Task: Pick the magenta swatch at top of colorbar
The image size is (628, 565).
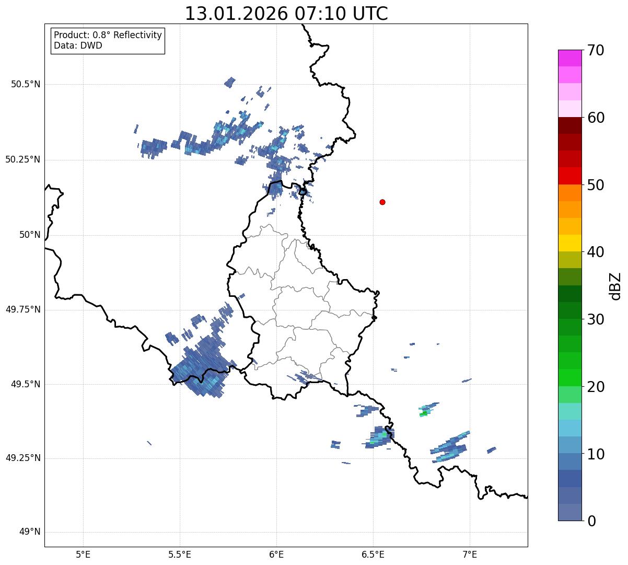Action: [x=569, y=58]
